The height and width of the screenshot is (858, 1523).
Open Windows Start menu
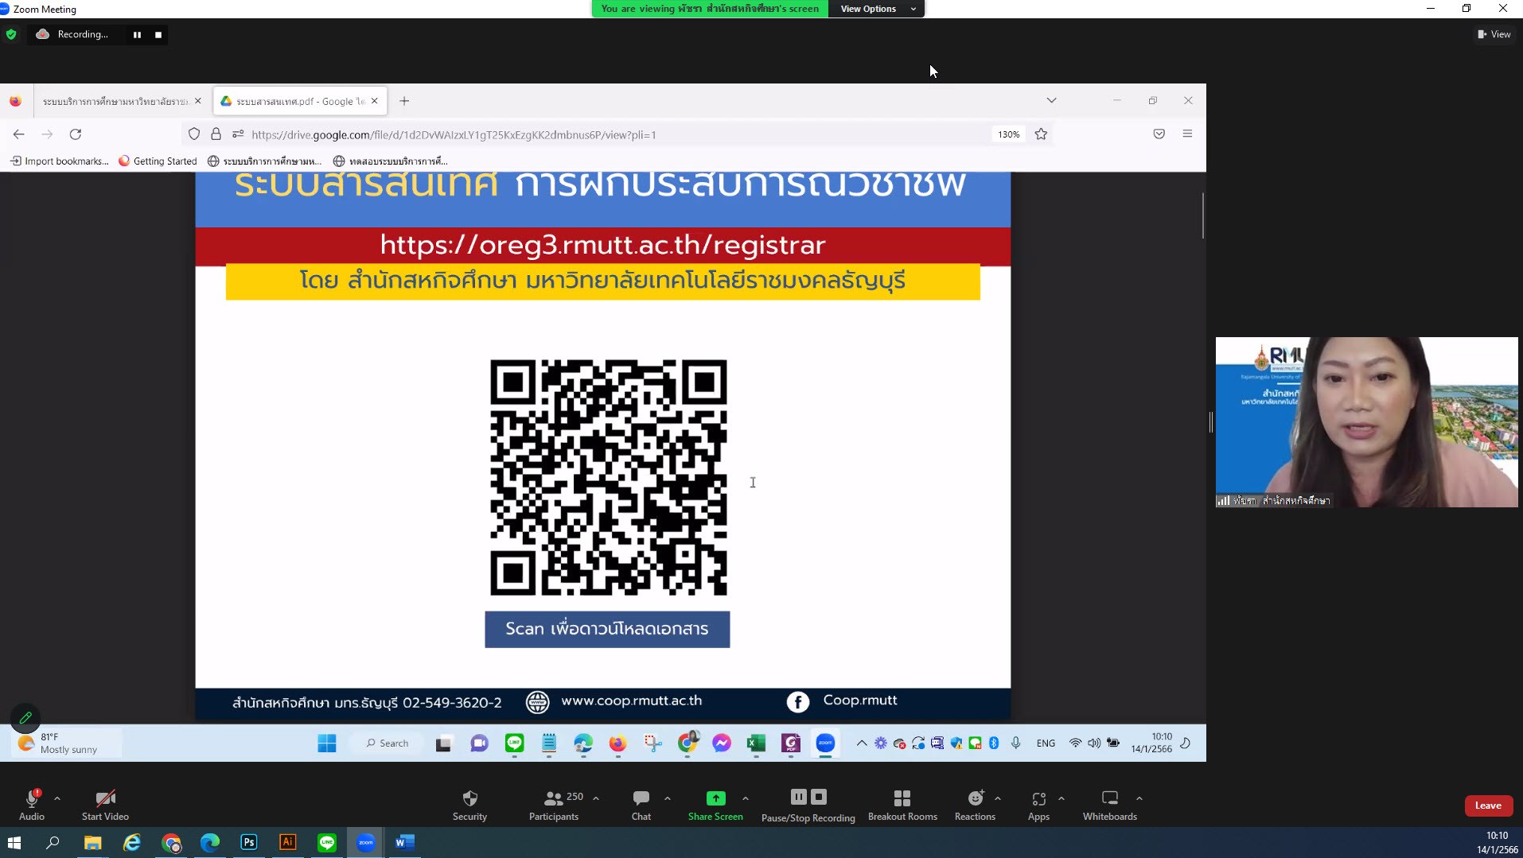click(x=14, y=843)
